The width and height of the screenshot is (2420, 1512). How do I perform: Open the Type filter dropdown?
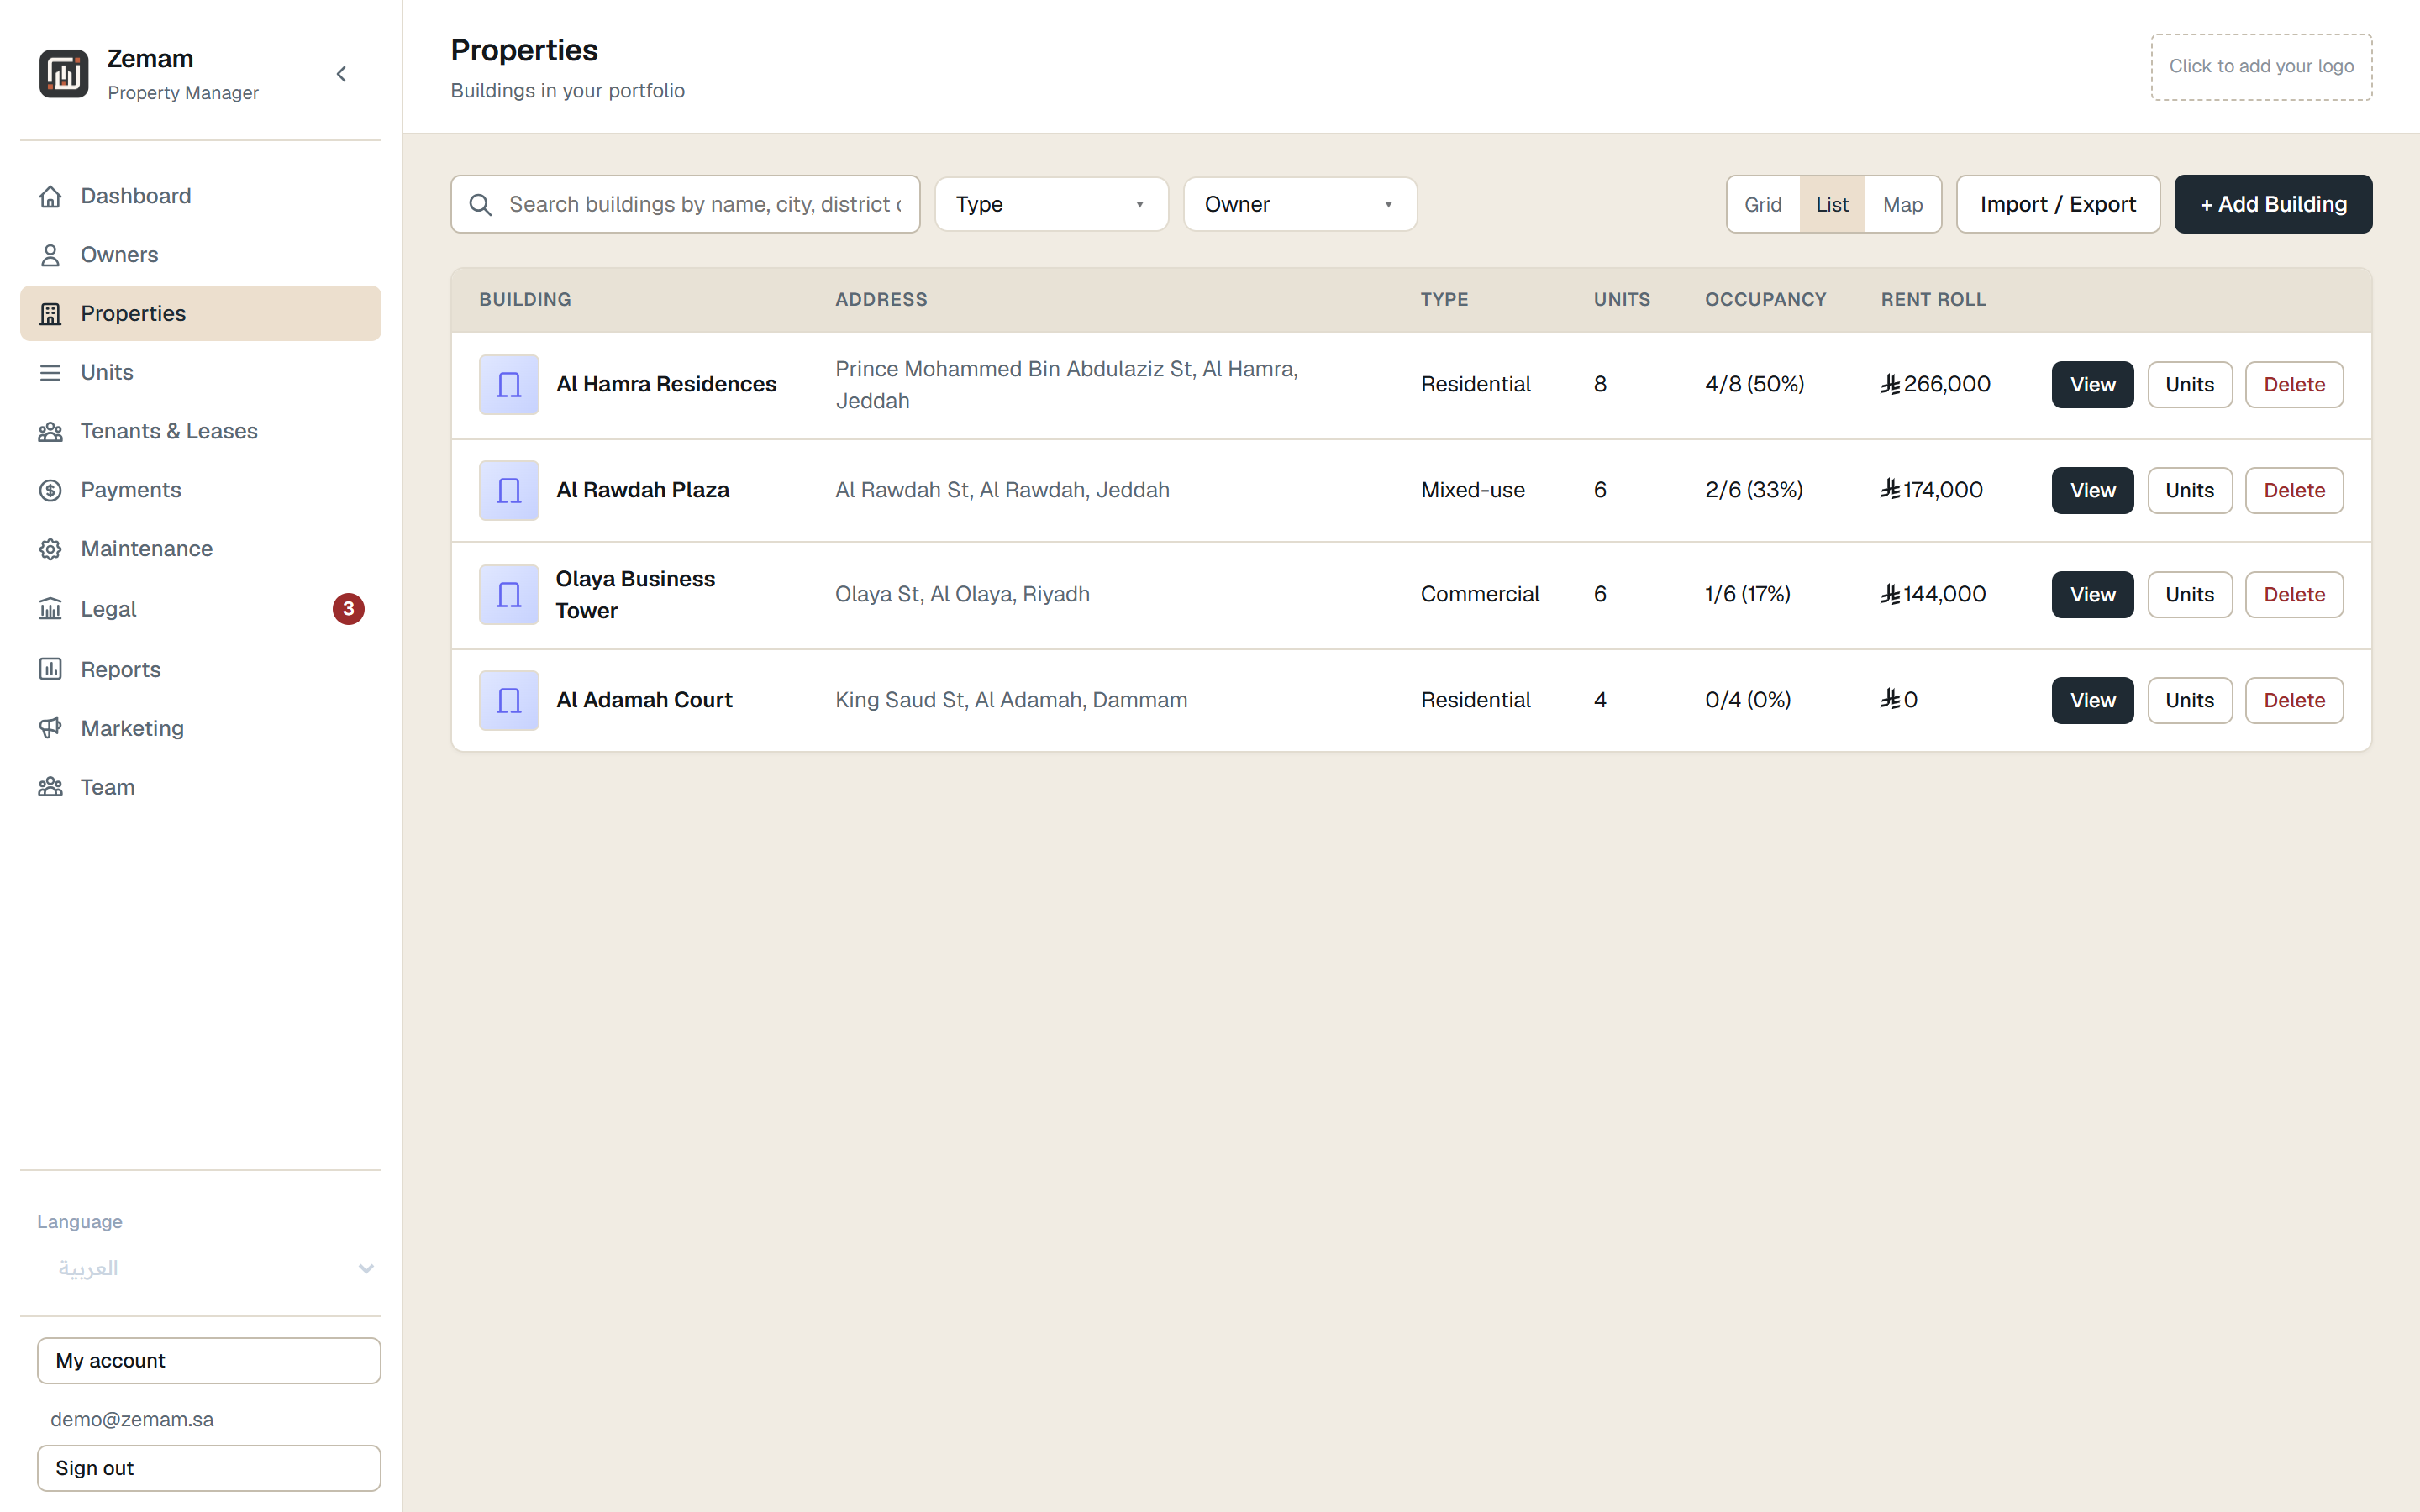1051,205
